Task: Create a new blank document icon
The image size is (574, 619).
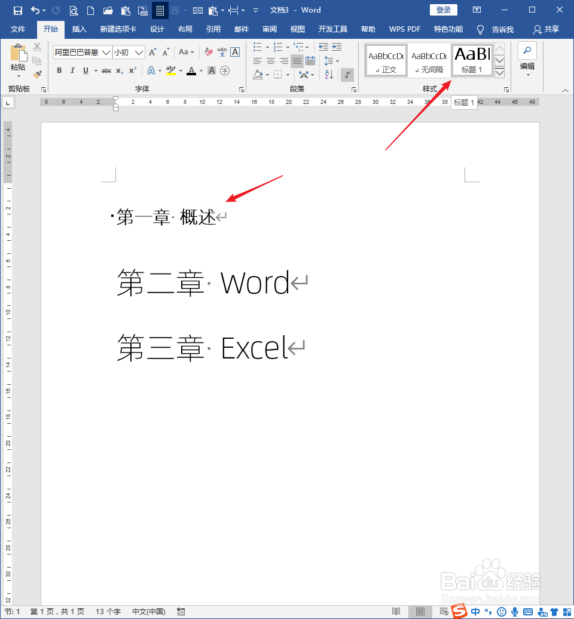Action: click(x=90, y=10)
